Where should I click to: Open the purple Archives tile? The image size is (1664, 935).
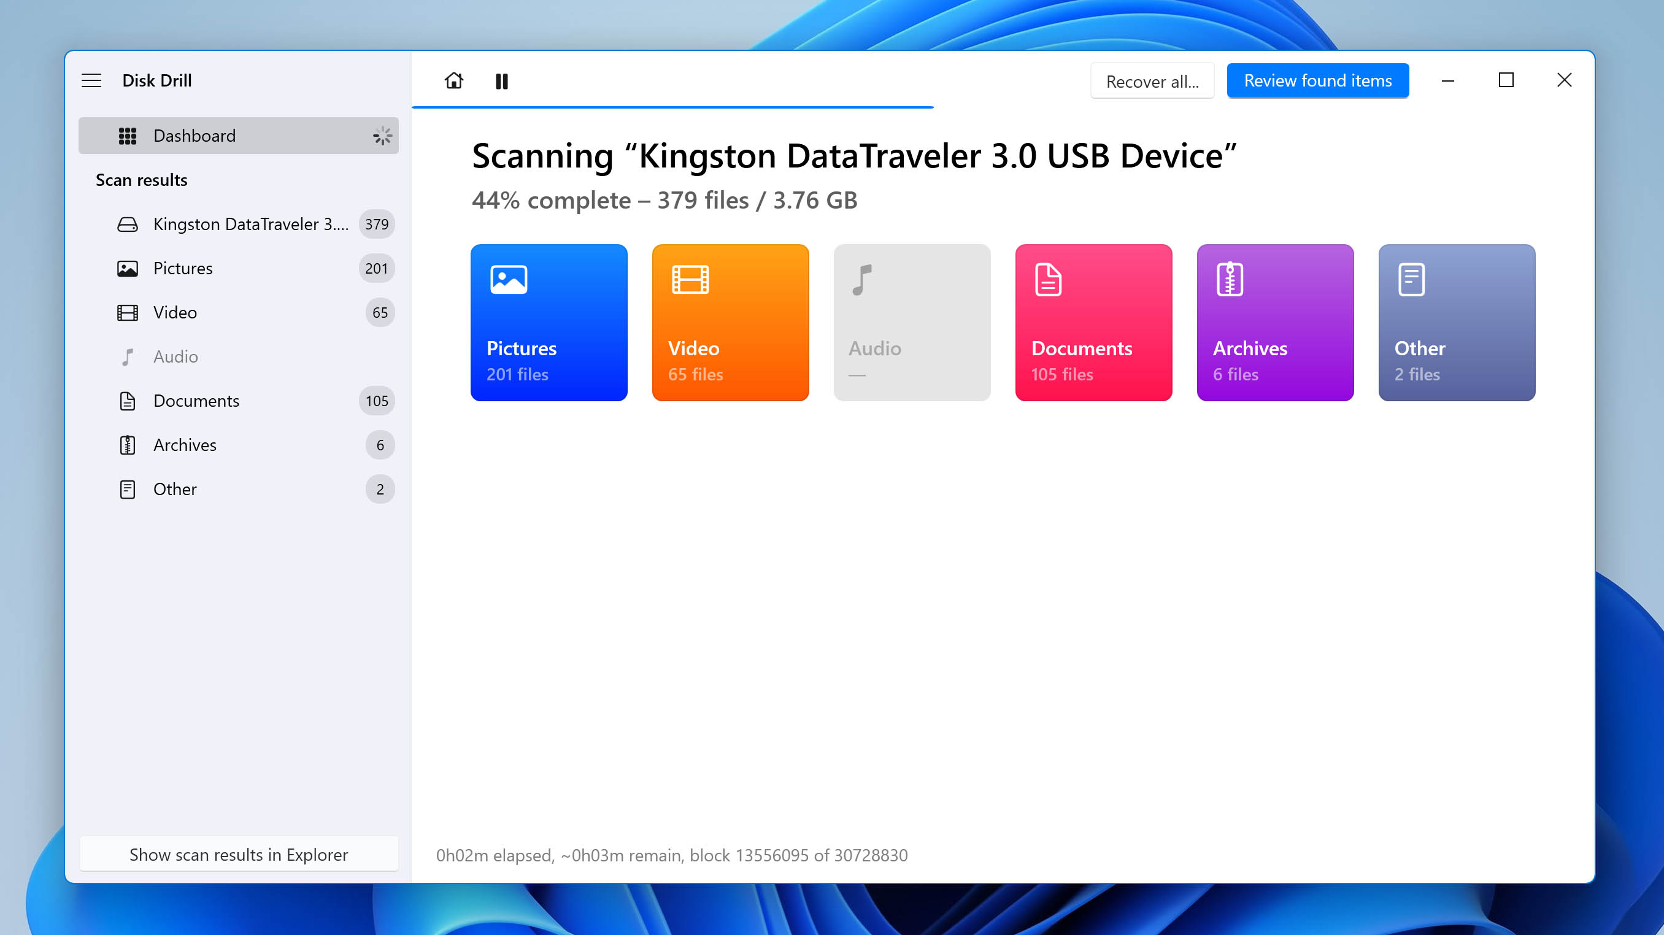coord(1274,322)
